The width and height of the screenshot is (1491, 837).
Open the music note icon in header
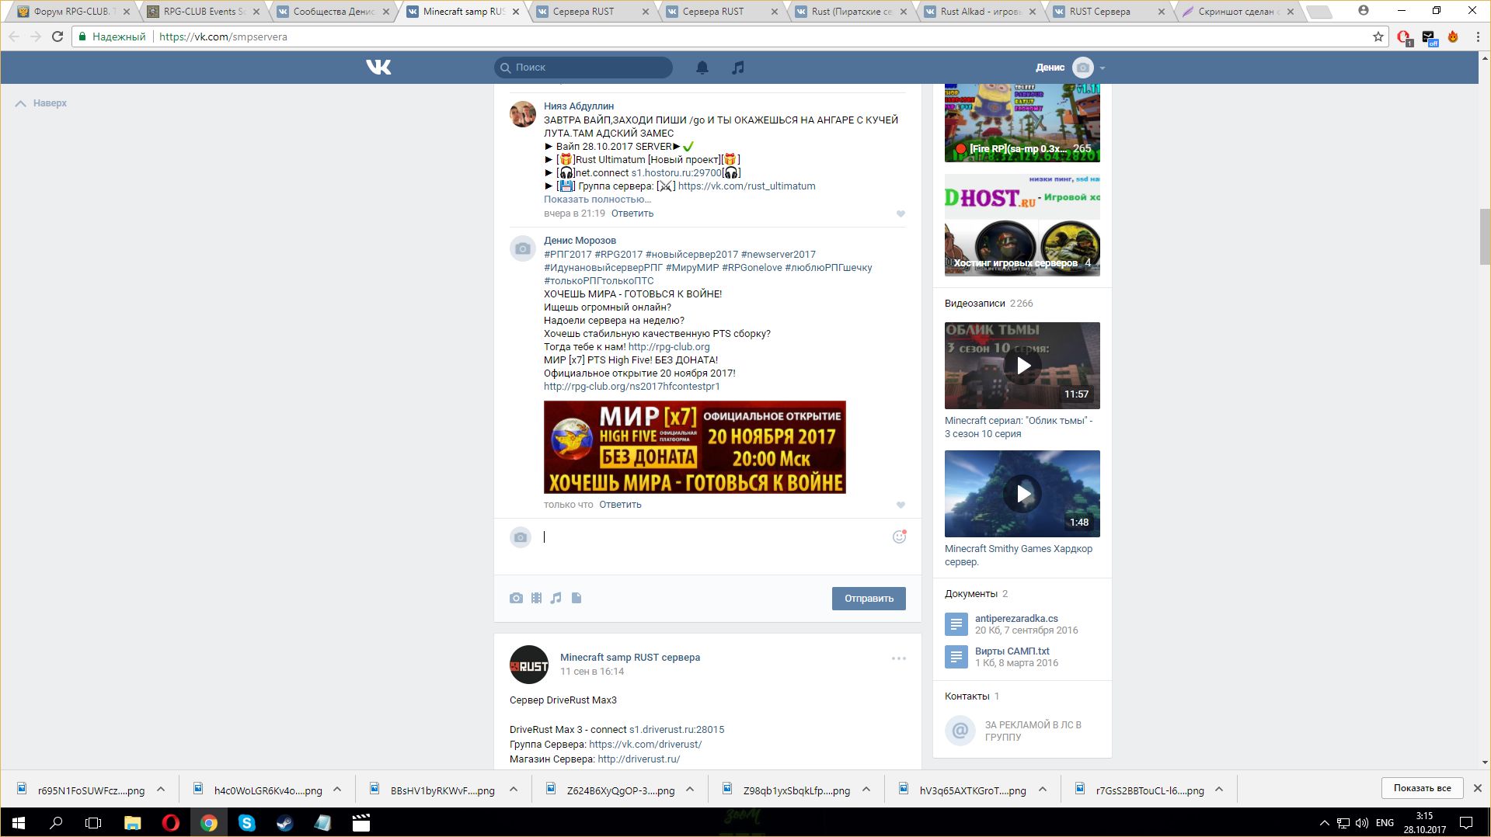[738, 68]
